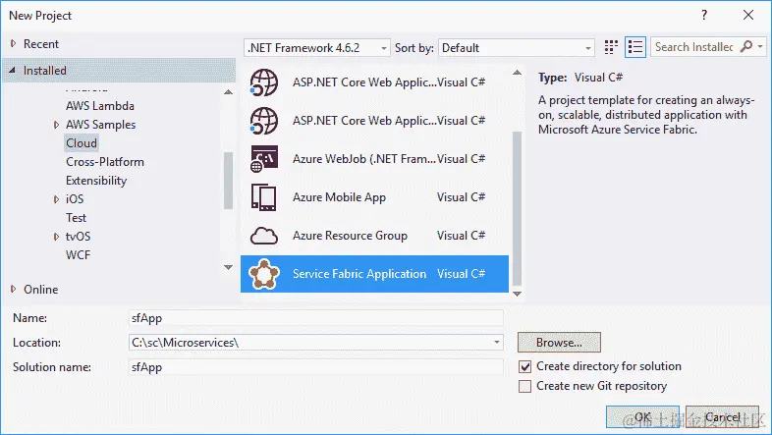The image size is (772, 435).
Task: Select the Test category
Action: pos(76,218)
